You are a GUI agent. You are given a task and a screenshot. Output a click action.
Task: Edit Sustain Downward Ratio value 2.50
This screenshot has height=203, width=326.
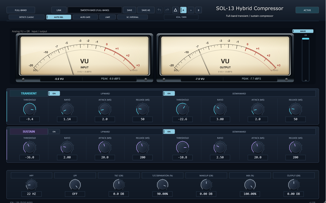(x=220, y=157)
